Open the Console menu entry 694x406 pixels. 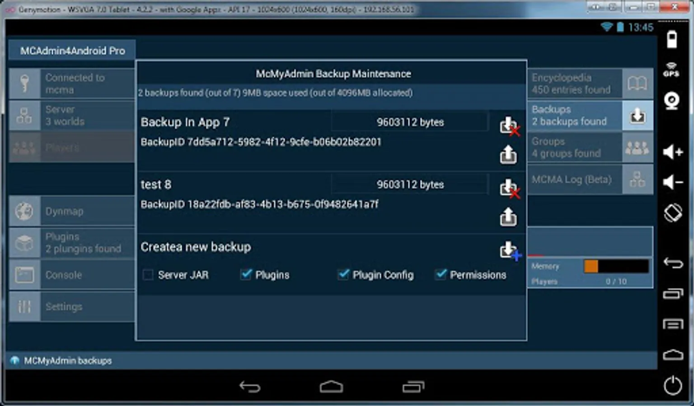tap(72, 275)
